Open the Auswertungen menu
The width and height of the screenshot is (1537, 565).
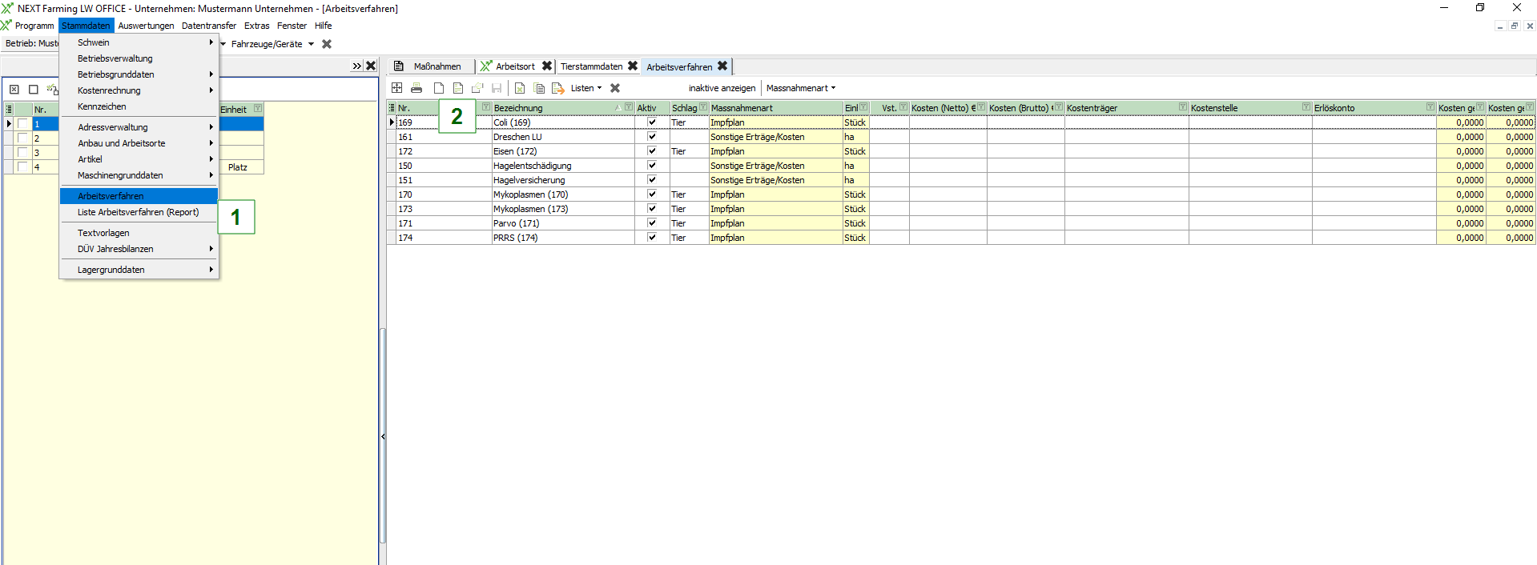[x=146, y=26]
